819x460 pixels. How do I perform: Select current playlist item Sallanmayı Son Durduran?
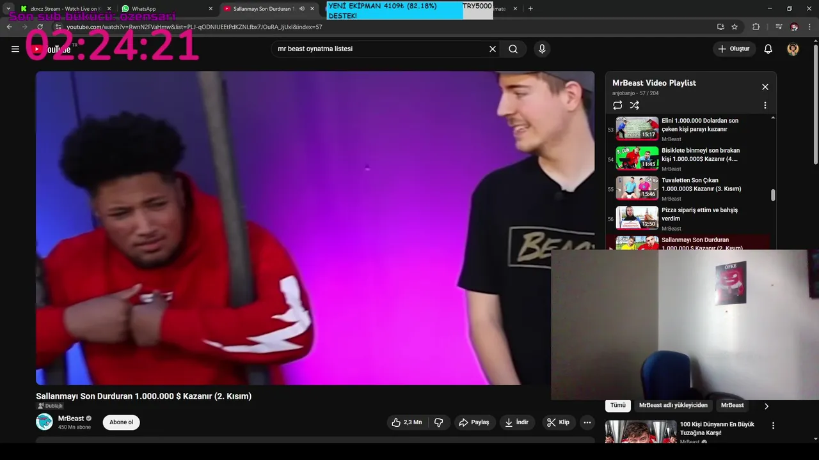pyautogui.click(x=689, y=243)
